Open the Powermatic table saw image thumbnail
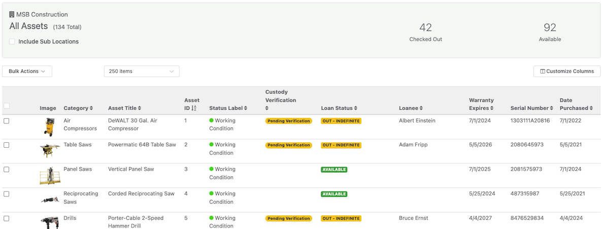Screen dimensions: 604x229 point(50,150)
